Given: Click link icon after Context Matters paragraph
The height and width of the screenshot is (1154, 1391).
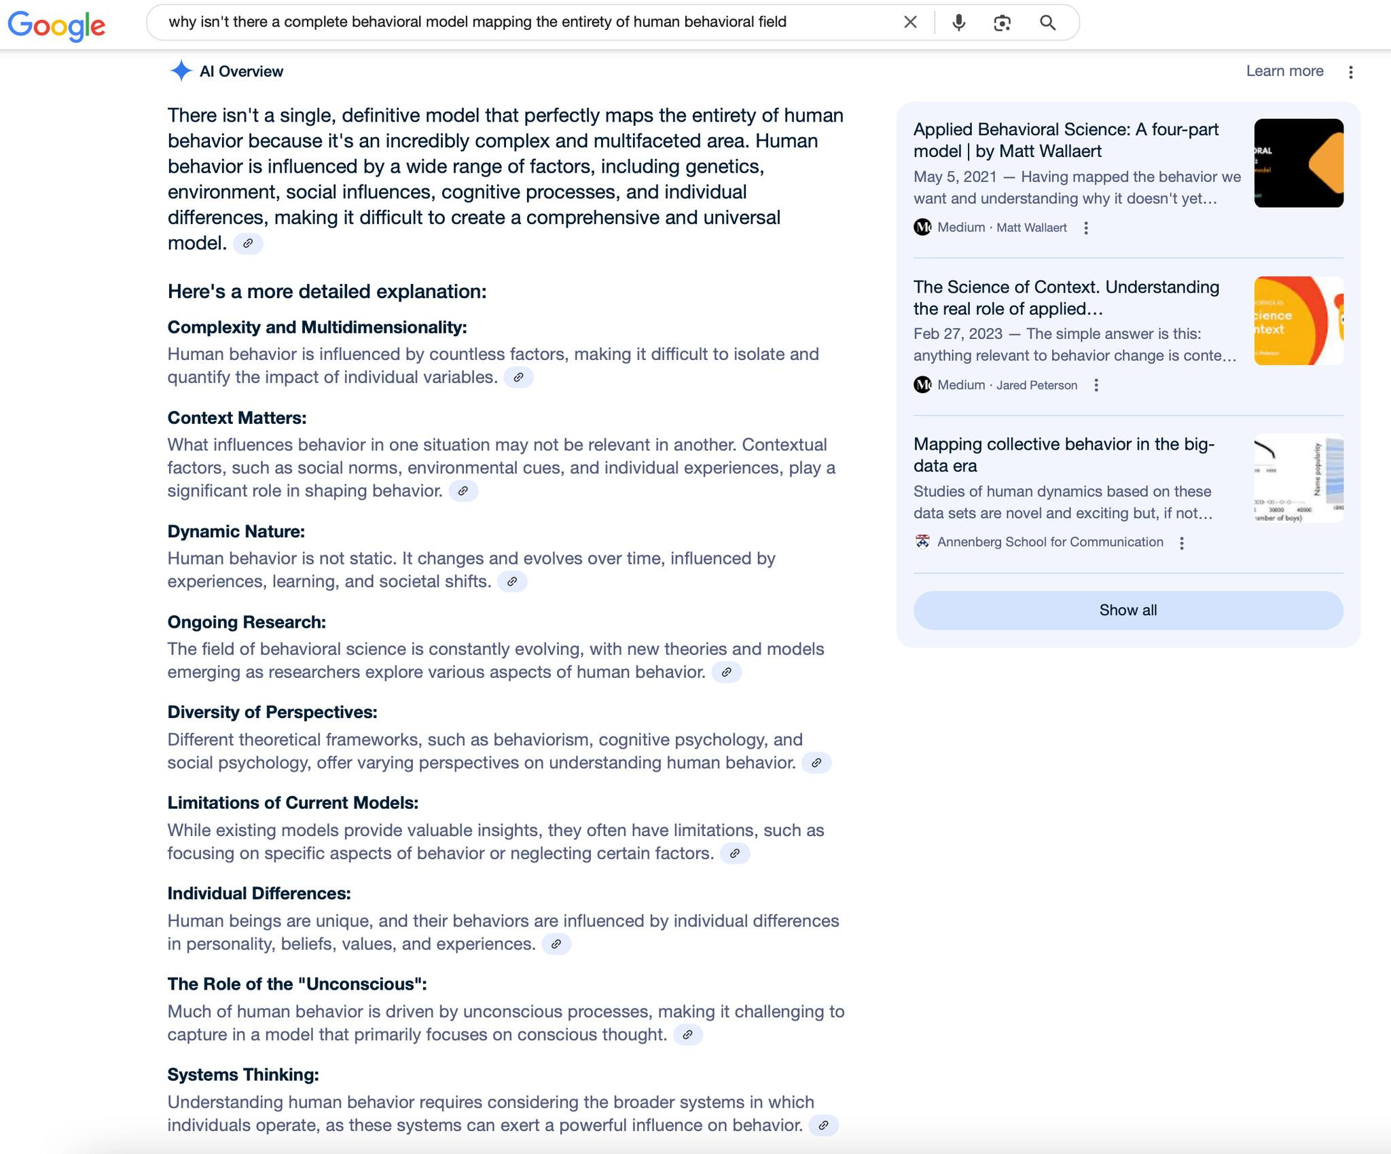Looking at the screenshot, I should 463,491.
